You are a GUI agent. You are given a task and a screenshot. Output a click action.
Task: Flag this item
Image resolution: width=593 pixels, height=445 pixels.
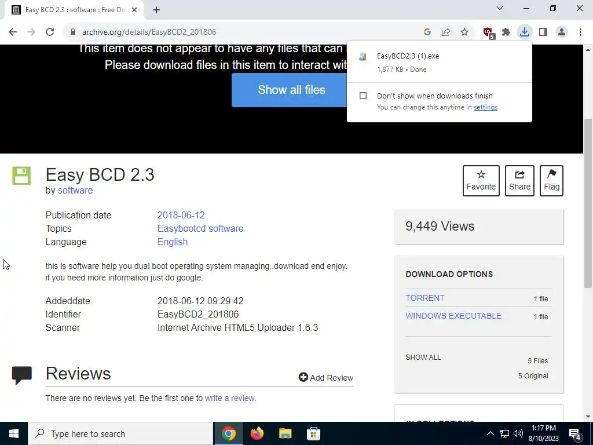551,181
